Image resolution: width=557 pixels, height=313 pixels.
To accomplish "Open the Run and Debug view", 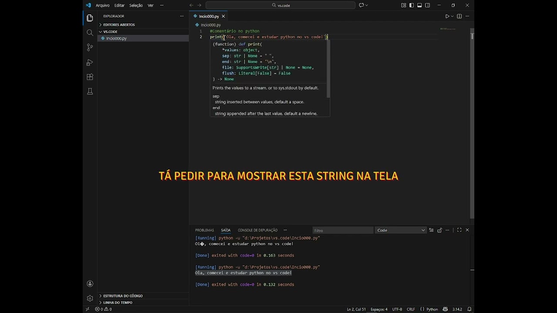I will (90, 62).
